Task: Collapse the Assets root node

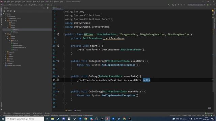Action: click(3, 14)
